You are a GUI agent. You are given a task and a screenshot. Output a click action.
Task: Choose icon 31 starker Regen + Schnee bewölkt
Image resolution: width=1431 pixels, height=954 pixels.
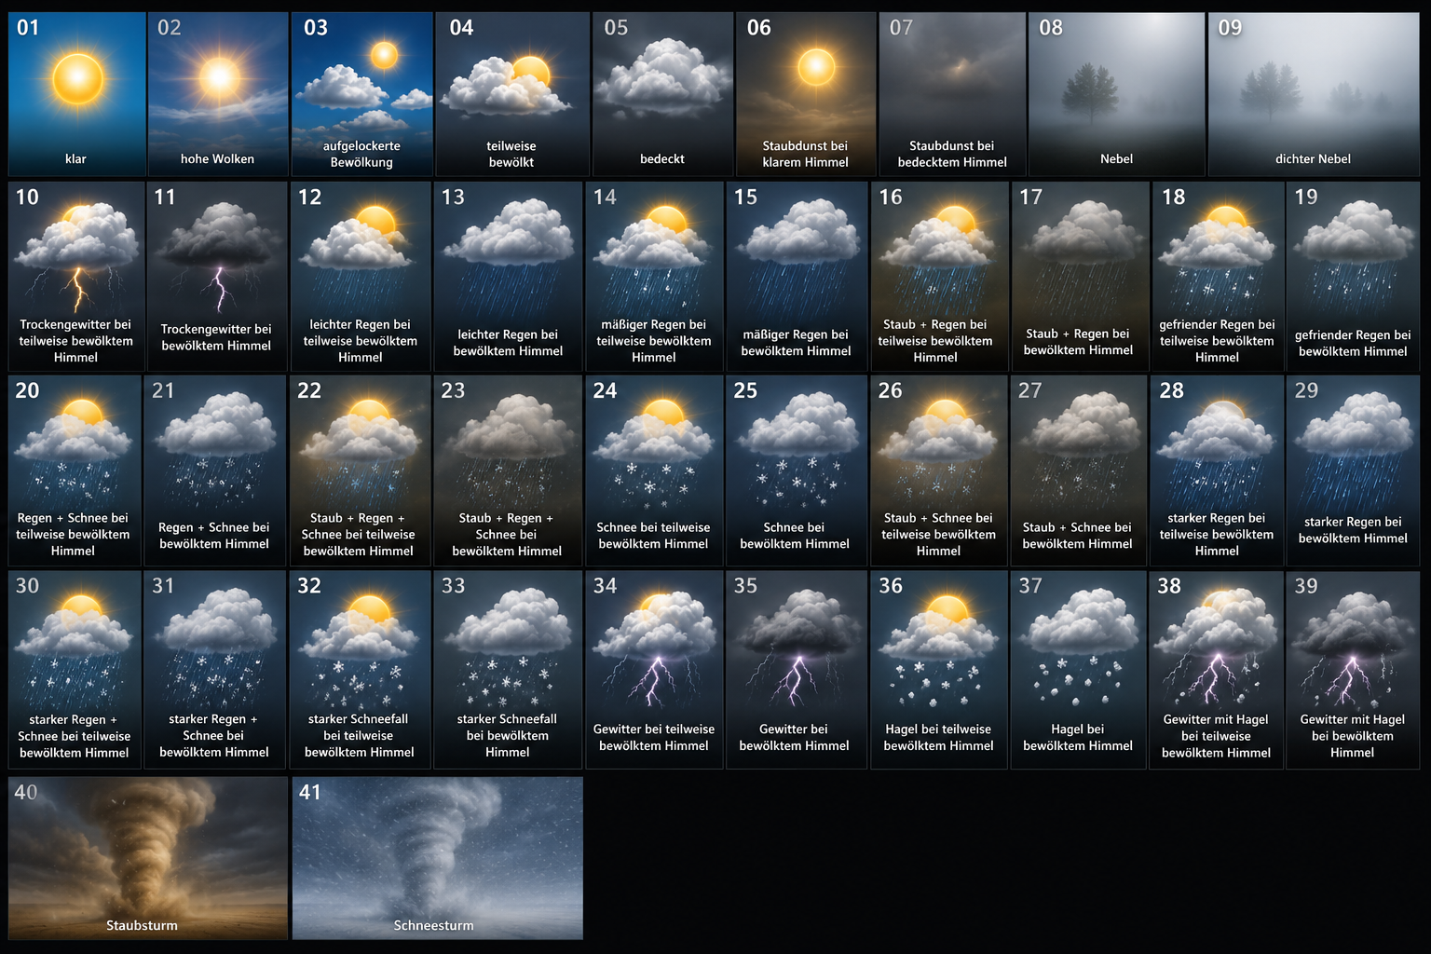click(x=215, y=670)
